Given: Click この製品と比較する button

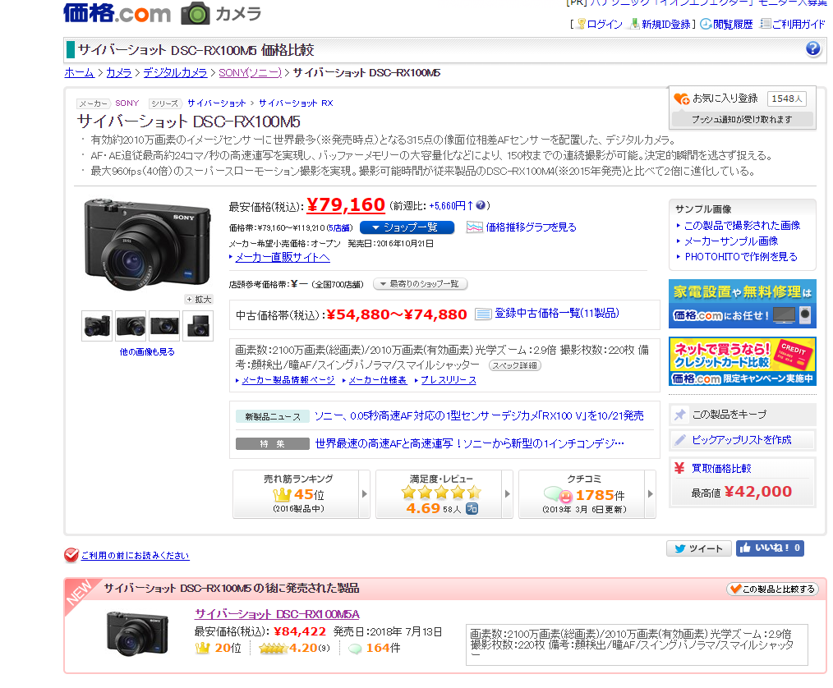Looking at the screenshot, I should tap(772, 589).
